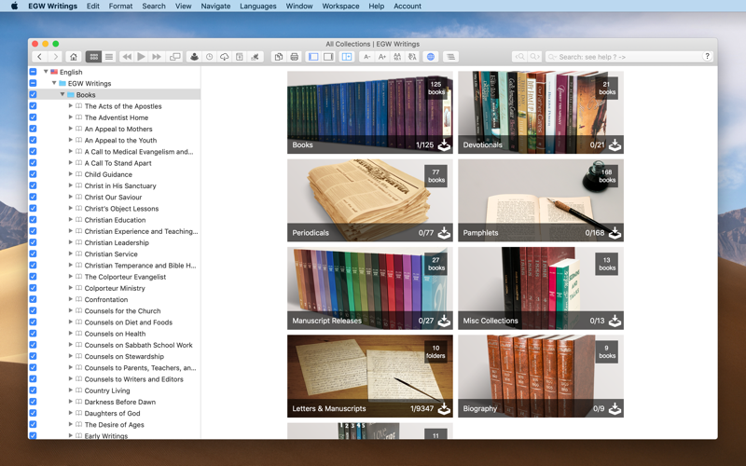
Task: Toggle the EGW Writings folder checkbox
Action: point(33,83)
